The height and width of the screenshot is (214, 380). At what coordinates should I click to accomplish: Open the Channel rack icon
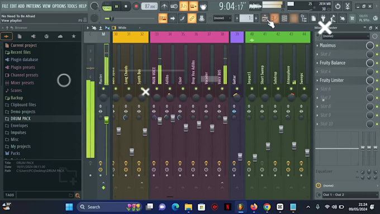(284, 18)
